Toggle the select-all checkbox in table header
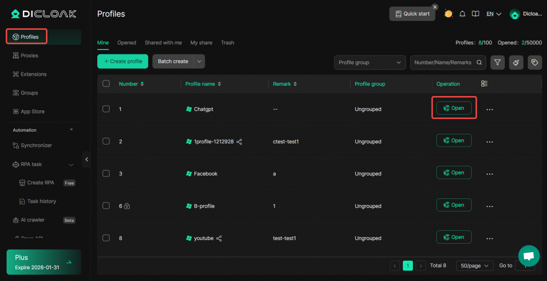This screenshot has height=281, width=547. point(106,84)
